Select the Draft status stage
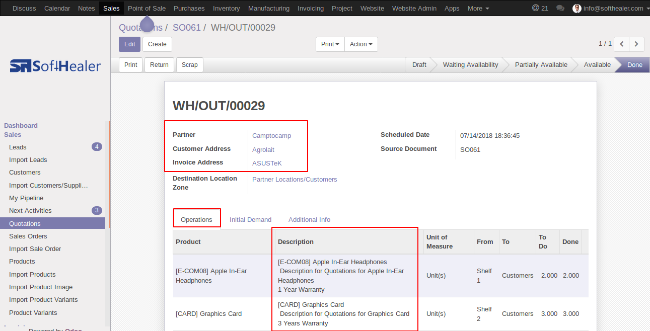Viewport: 650px width, 331px height. [419, 65]
